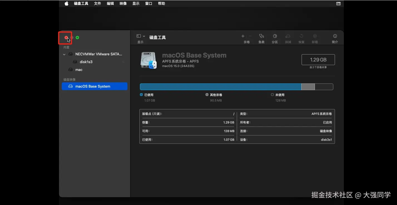Screen dimensions: 397x205
Task: Open the 编辑 menu
Action: (x=110, y=4)
